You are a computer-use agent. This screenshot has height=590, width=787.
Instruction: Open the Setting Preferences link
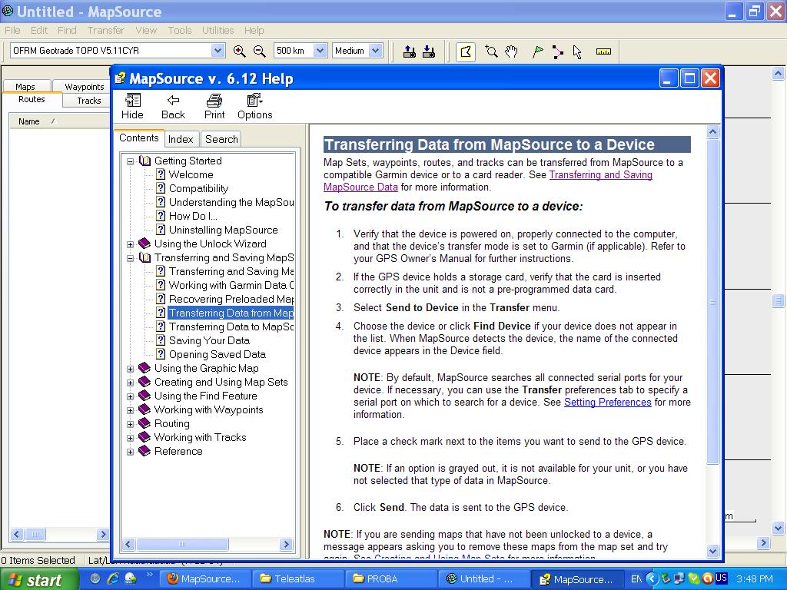coord(607,402)
